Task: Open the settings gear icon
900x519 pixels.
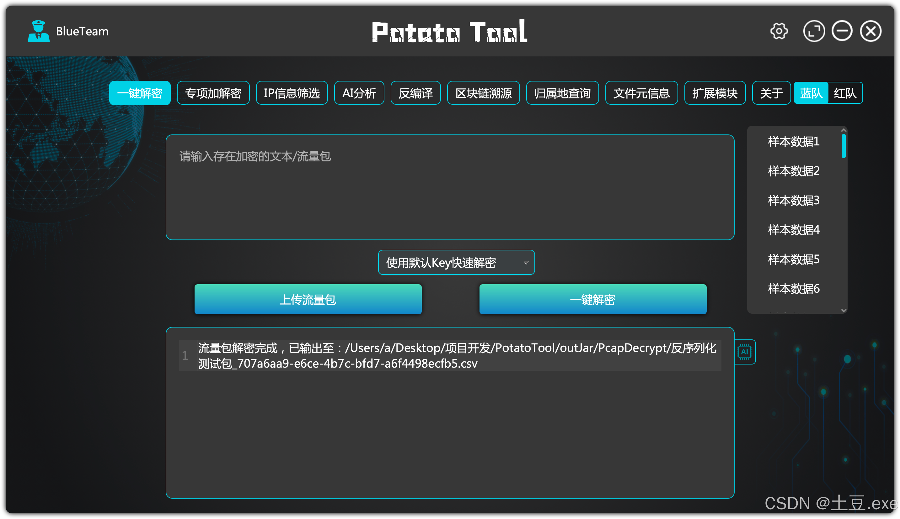Action: point(779,31)
